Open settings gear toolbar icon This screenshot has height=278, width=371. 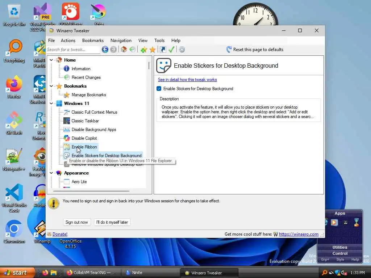pos(182,49)
